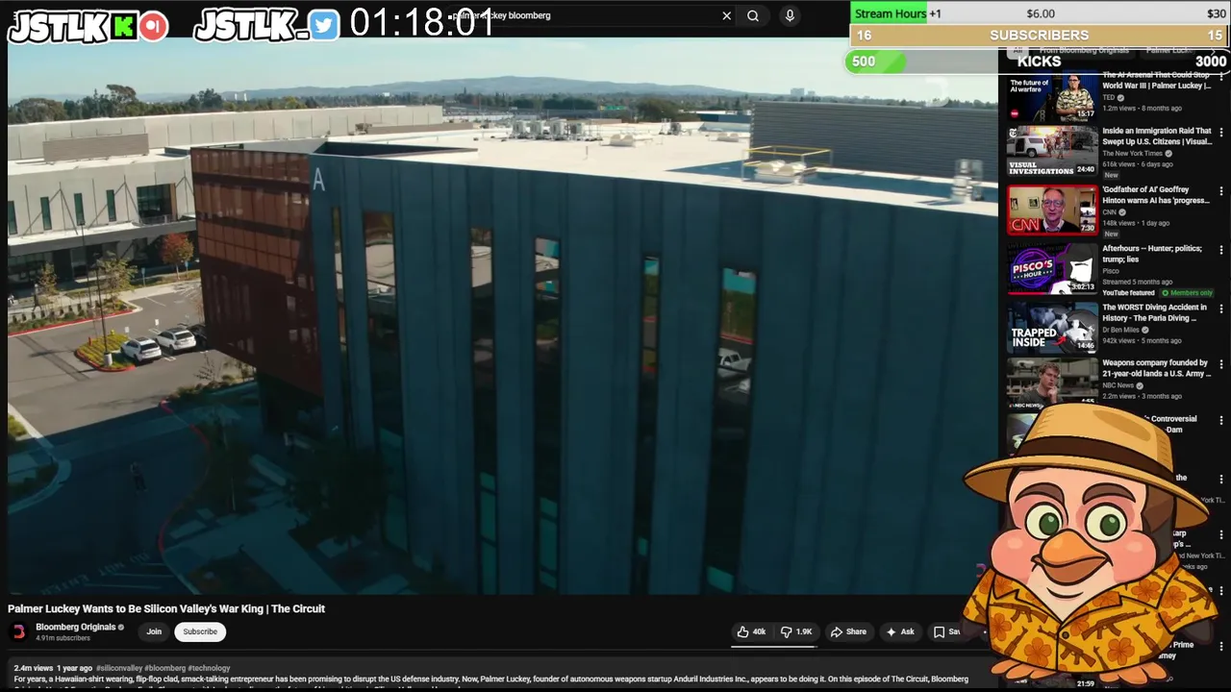Open the NBC News weapons company thumbnail
The image size is (1231, 692).
[x=1052, y=382]
